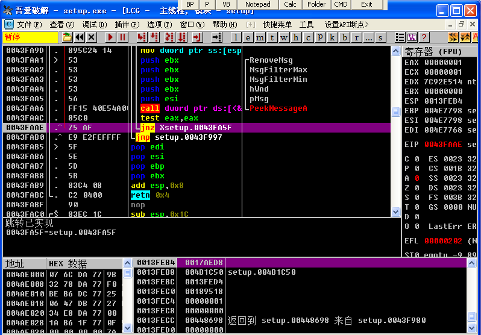Click the Folder button in top bar

[316, 4]
